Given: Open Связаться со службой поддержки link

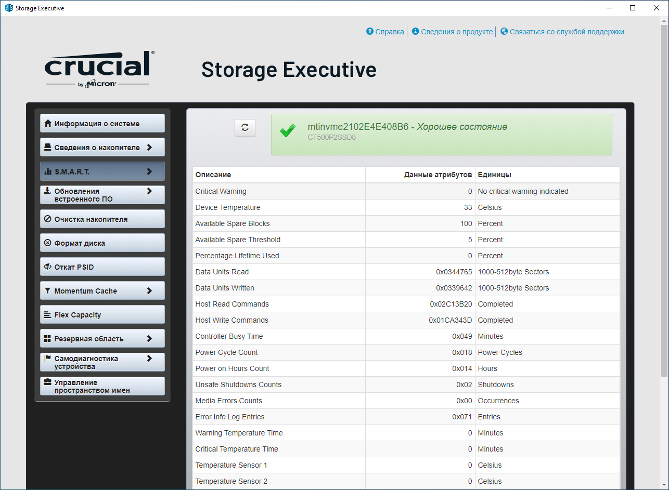Looking at the screenshot, I should 567,32.
